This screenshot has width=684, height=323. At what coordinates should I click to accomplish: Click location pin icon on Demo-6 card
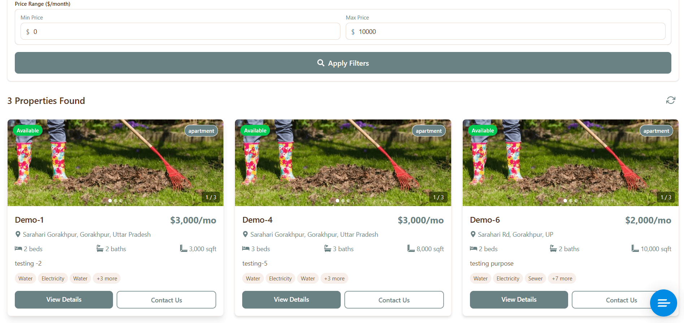(473, 234)
